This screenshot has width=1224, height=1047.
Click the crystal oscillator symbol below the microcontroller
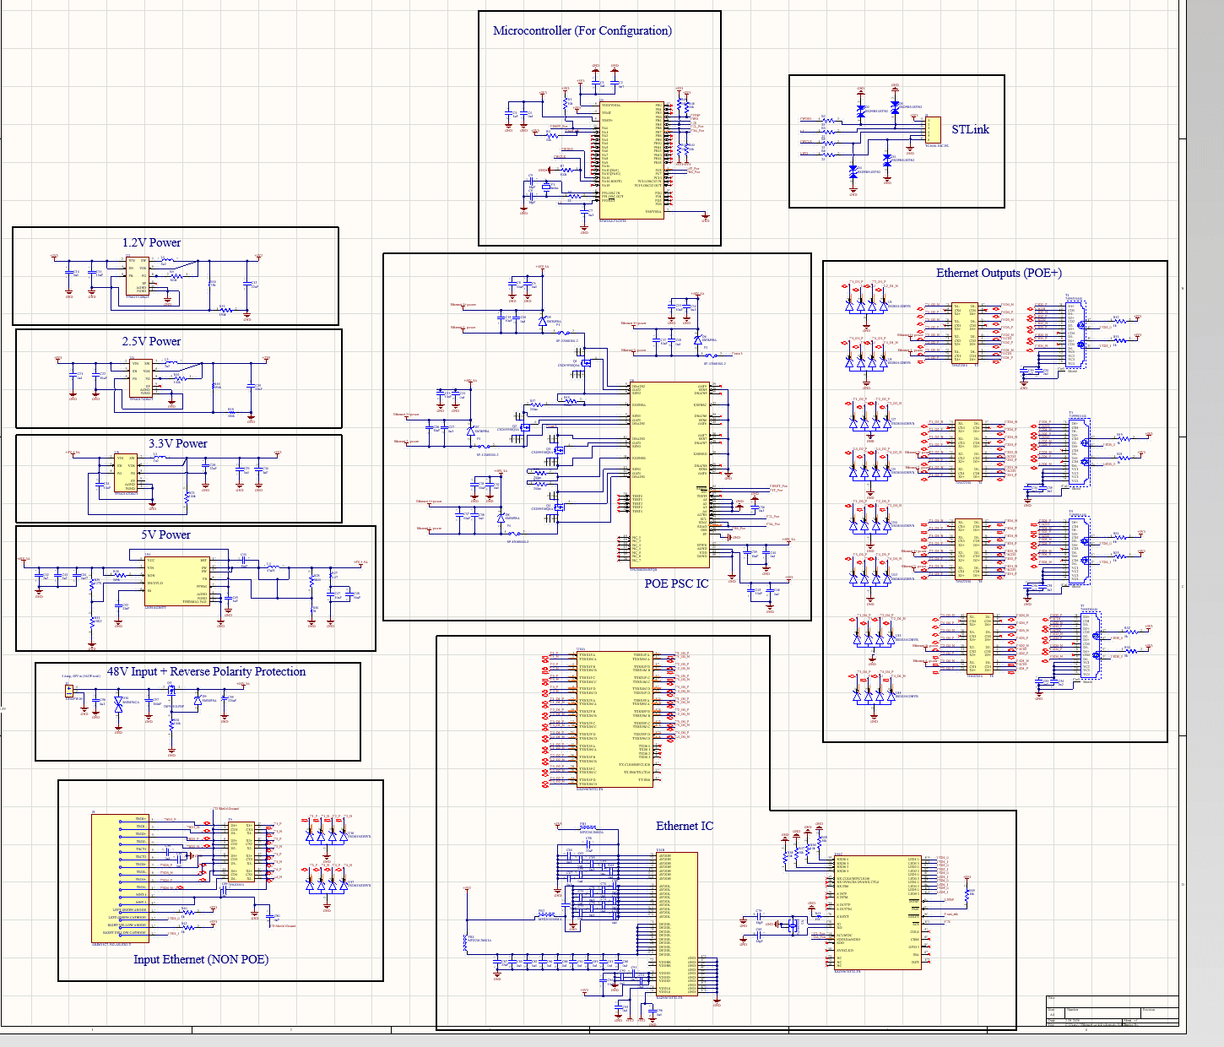[x=546, y=187]
